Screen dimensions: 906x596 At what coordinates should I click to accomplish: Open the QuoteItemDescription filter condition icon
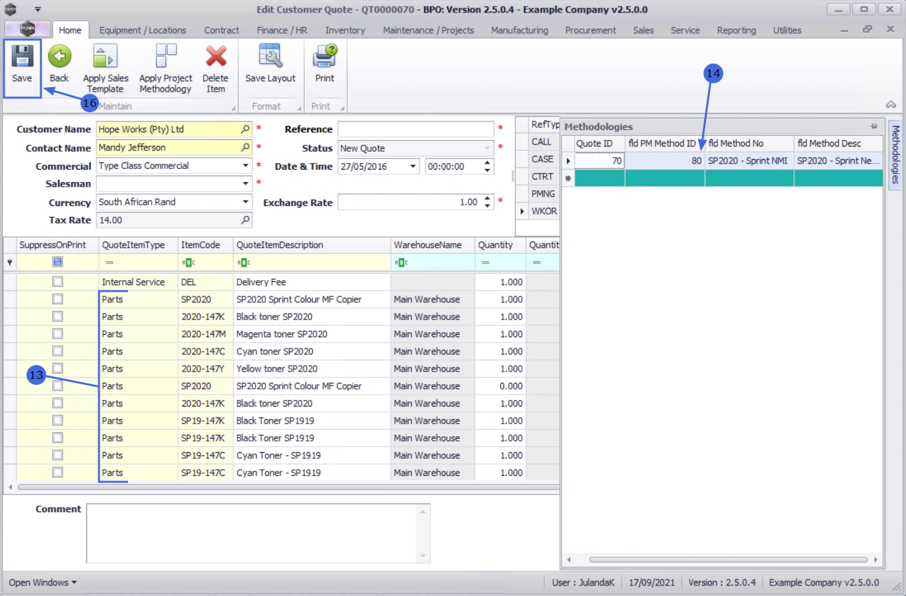tap(244, 263)
